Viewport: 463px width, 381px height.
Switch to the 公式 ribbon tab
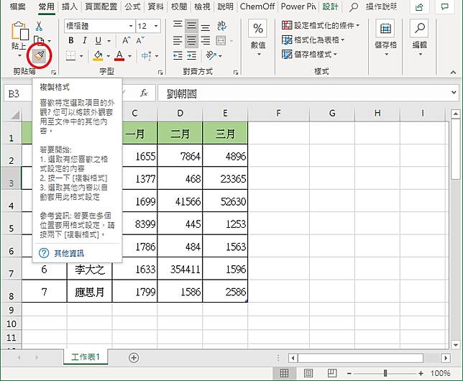tap(132, 6)
